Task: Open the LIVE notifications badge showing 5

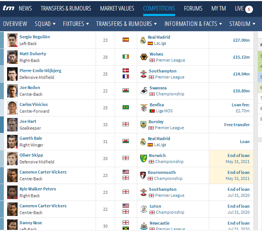Action: point(249,9)
